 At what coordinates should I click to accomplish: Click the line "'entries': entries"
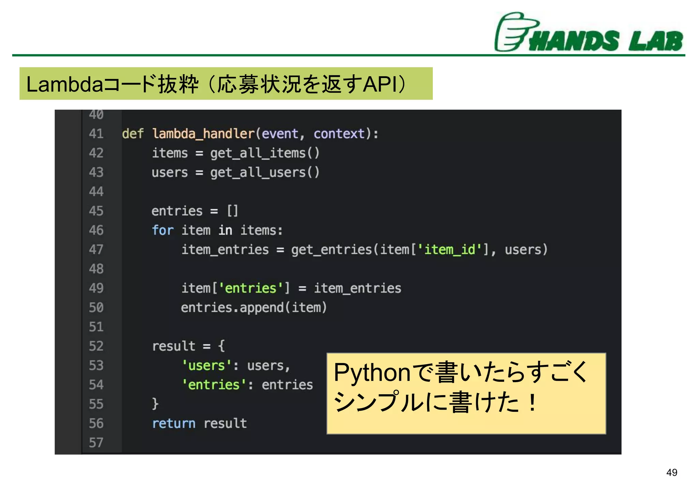tap(247, 385)
